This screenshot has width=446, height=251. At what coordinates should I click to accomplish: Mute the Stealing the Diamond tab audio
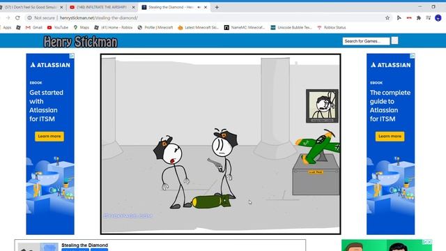pos(199,7)
